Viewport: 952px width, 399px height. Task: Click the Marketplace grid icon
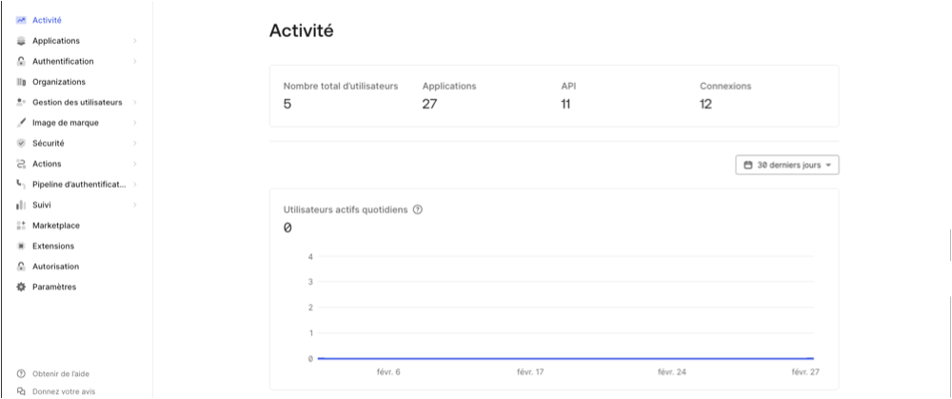(x=21, y=226)
